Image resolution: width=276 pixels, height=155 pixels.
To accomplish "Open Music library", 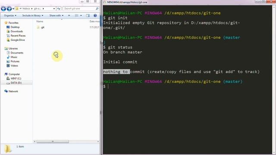I will pyautogui.click(x=14, y=57).
